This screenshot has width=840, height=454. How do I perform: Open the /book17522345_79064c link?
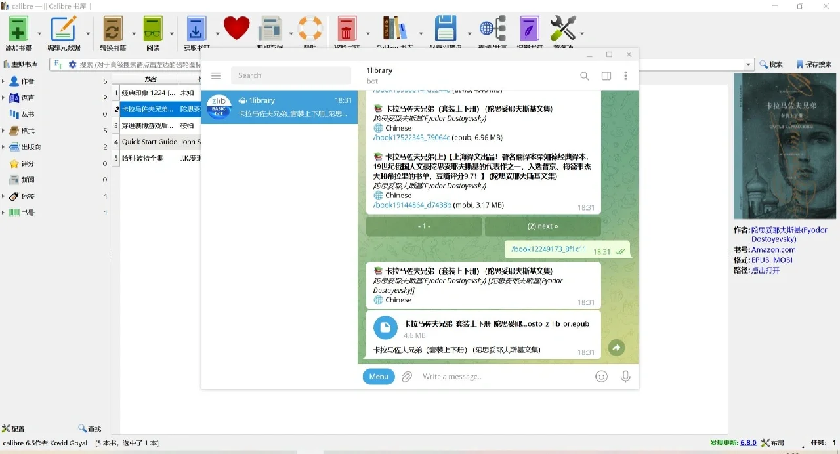tap(411, 138)
